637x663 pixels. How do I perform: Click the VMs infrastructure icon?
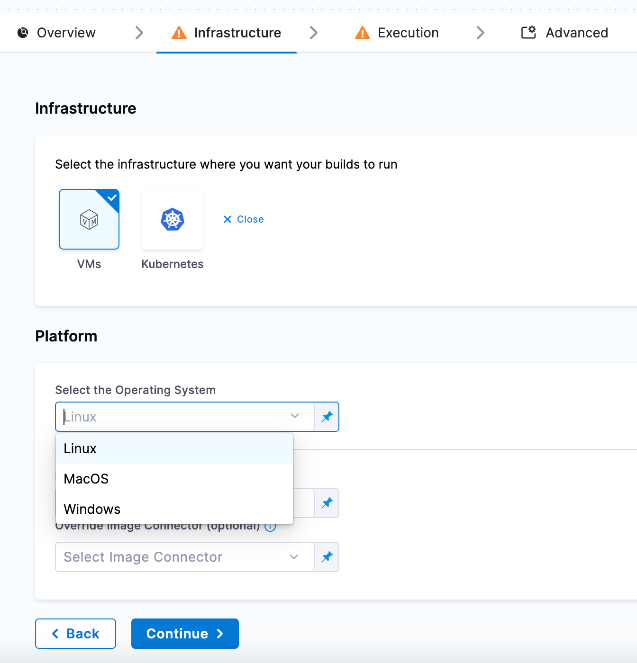pos(89,219)
